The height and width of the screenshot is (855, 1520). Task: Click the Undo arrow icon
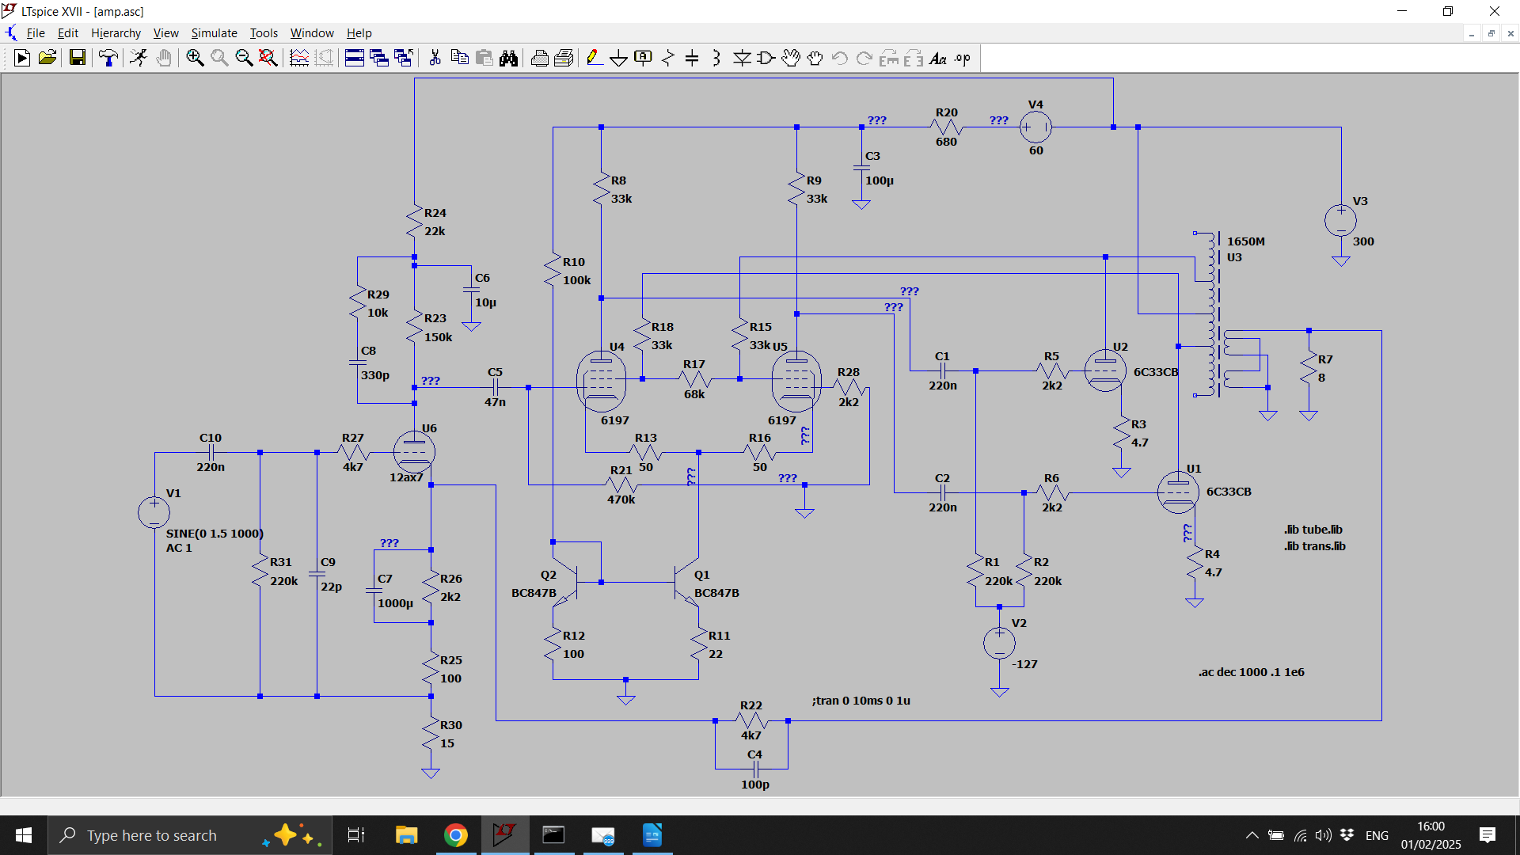click(x=840, y=58)
